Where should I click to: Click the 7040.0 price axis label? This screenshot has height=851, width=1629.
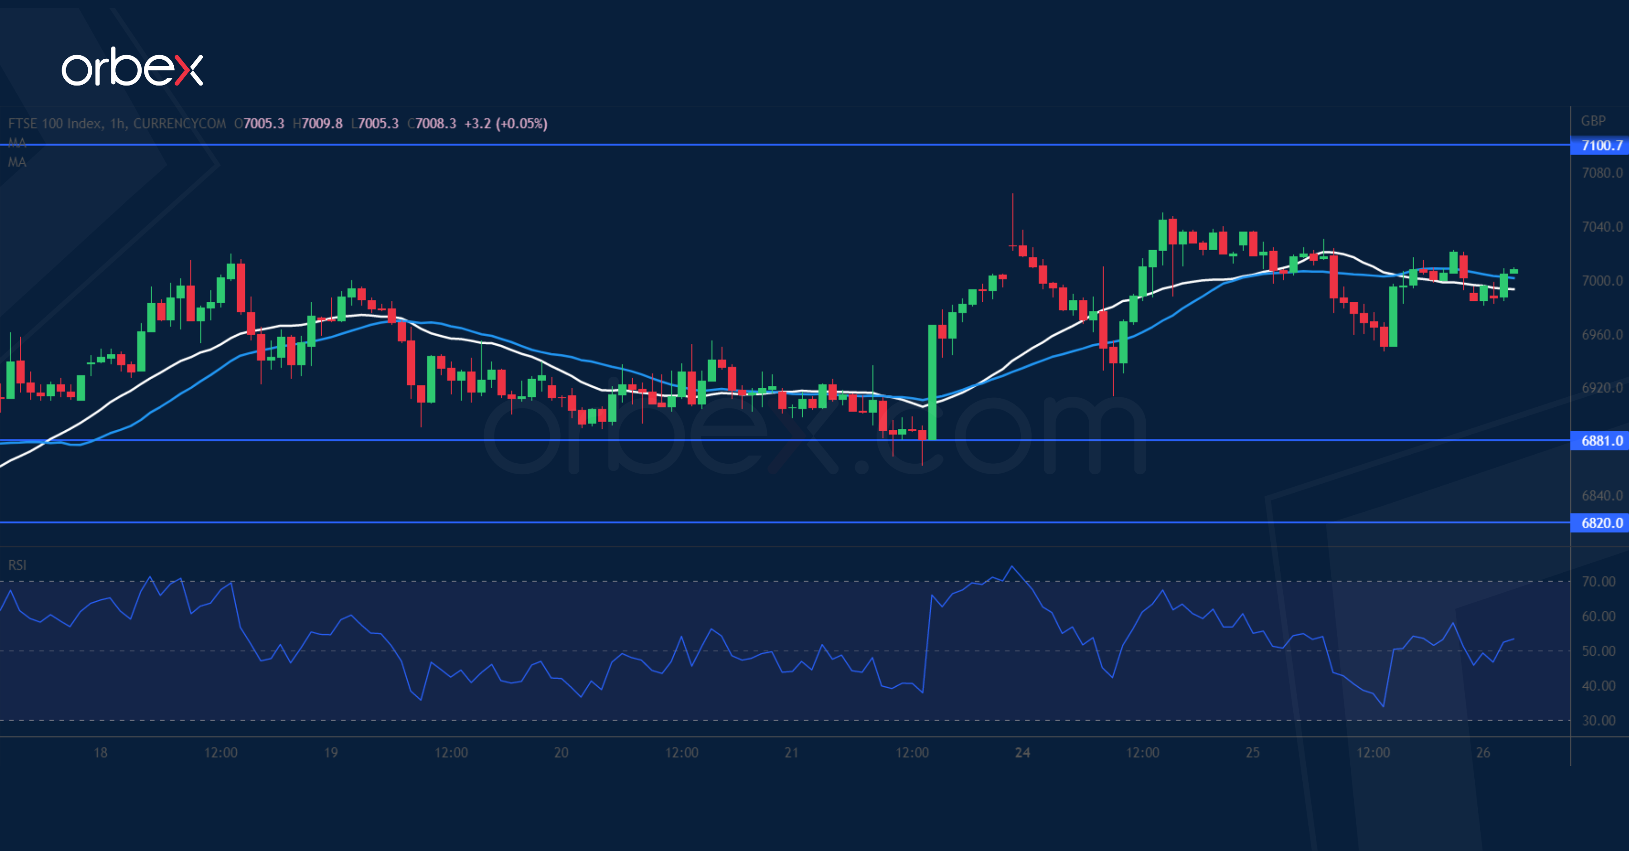[1602, 227]
